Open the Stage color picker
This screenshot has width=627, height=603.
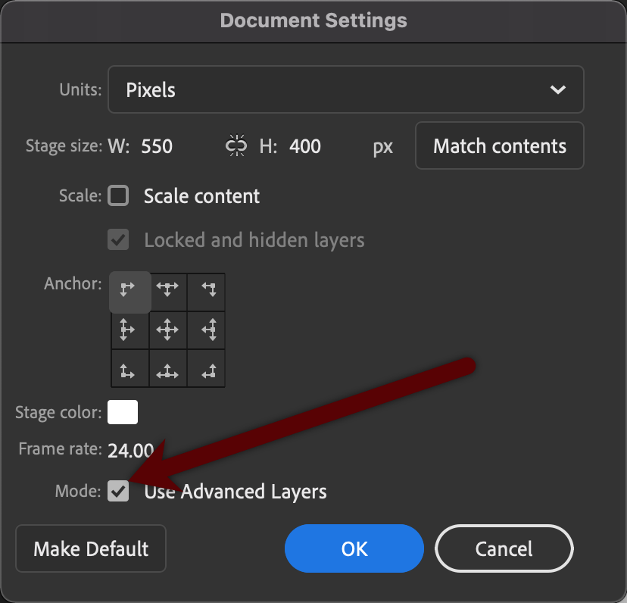pos(123,411)
